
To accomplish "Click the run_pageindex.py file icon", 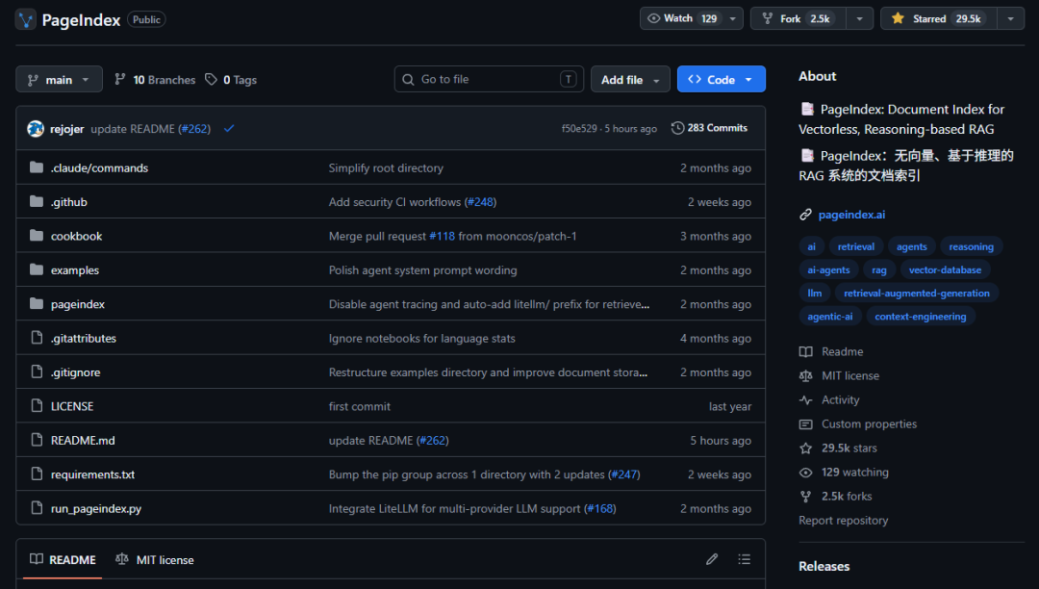I will [38, 508].
